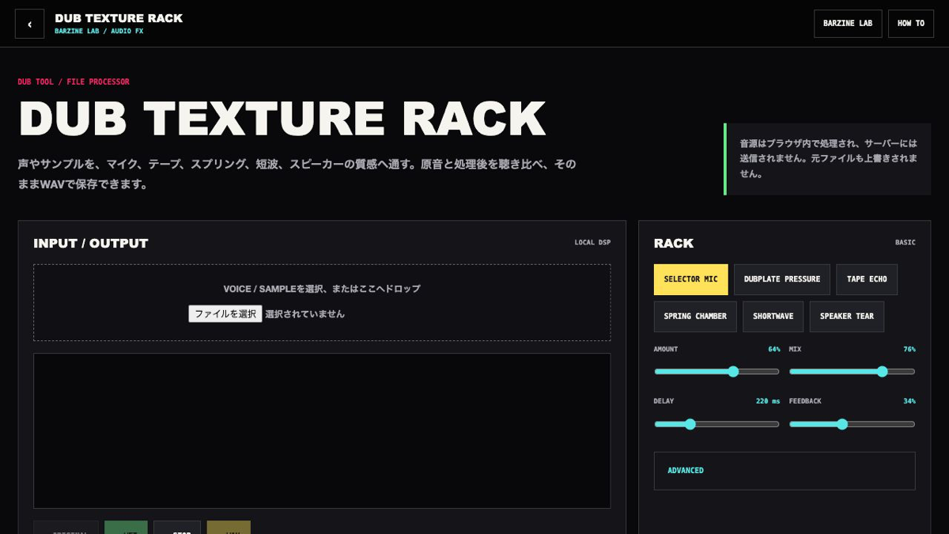Click the BARZINE LAB / AUDIO FX breadcrumb
The image size is (949, 534).
[x=99, y=32]
